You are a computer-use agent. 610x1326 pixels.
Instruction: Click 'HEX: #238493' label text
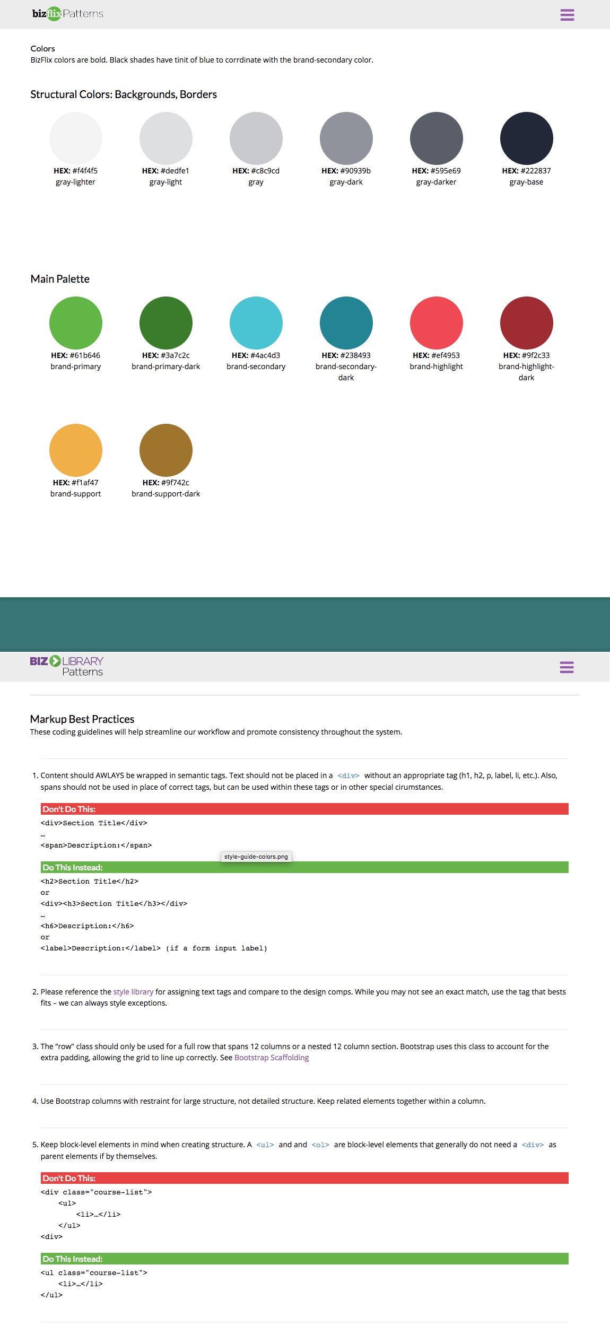[x=346, y=355]
